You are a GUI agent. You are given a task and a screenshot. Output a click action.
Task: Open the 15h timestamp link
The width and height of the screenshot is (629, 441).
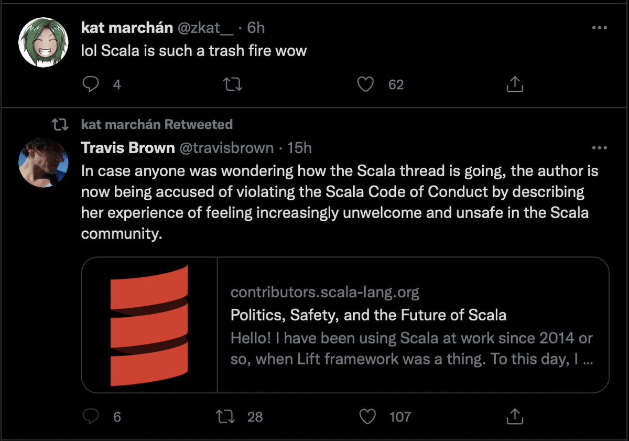(299, 148)
